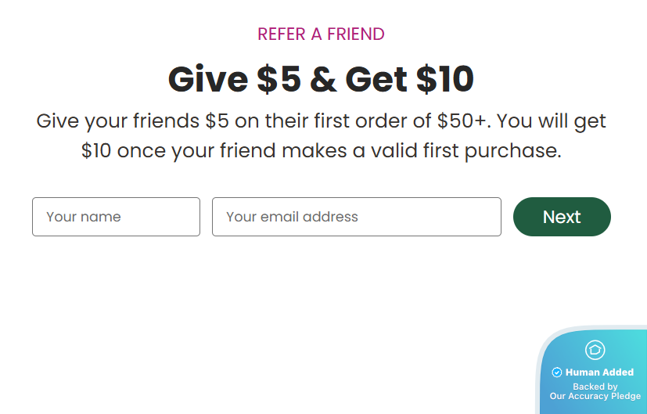Click the house icon in the accuracy badge
This screenshot has height=414, width=647.
click(595, 350)
